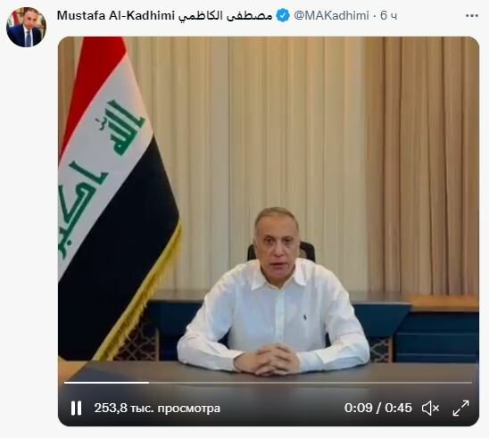Screen dimensions: 489x438
Task: Seek near the end of the video timeline
Action: tap(466, 382)
